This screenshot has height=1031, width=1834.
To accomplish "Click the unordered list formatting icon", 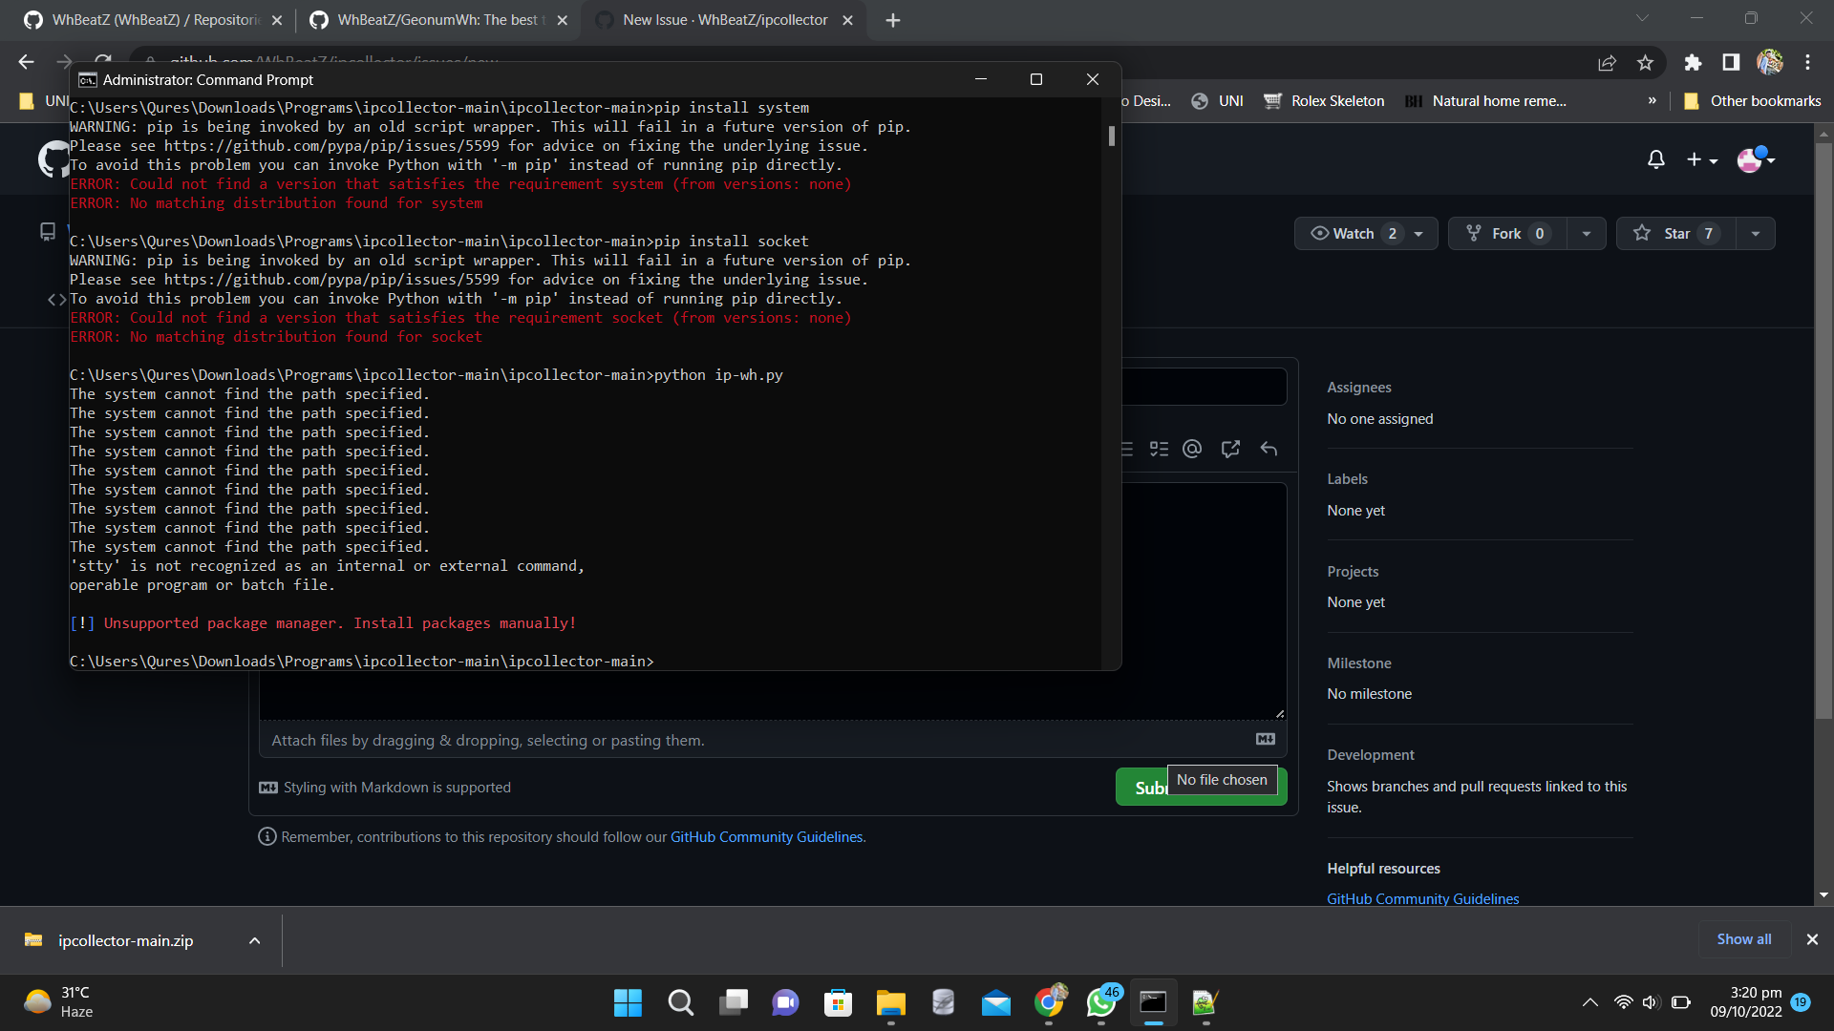I will coord(1127,449).
